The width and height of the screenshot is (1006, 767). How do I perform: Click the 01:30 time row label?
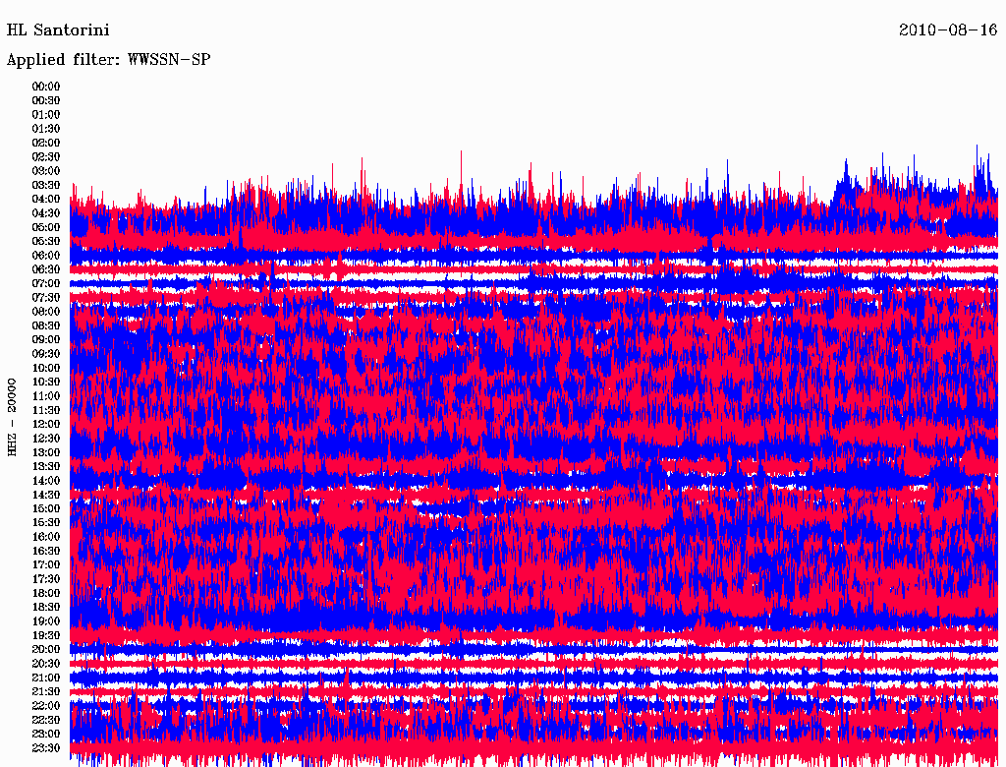[x=46, y=129]
